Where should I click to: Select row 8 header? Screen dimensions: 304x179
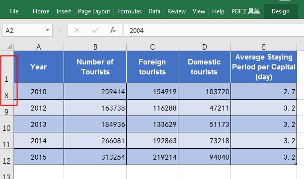(6, 92)
